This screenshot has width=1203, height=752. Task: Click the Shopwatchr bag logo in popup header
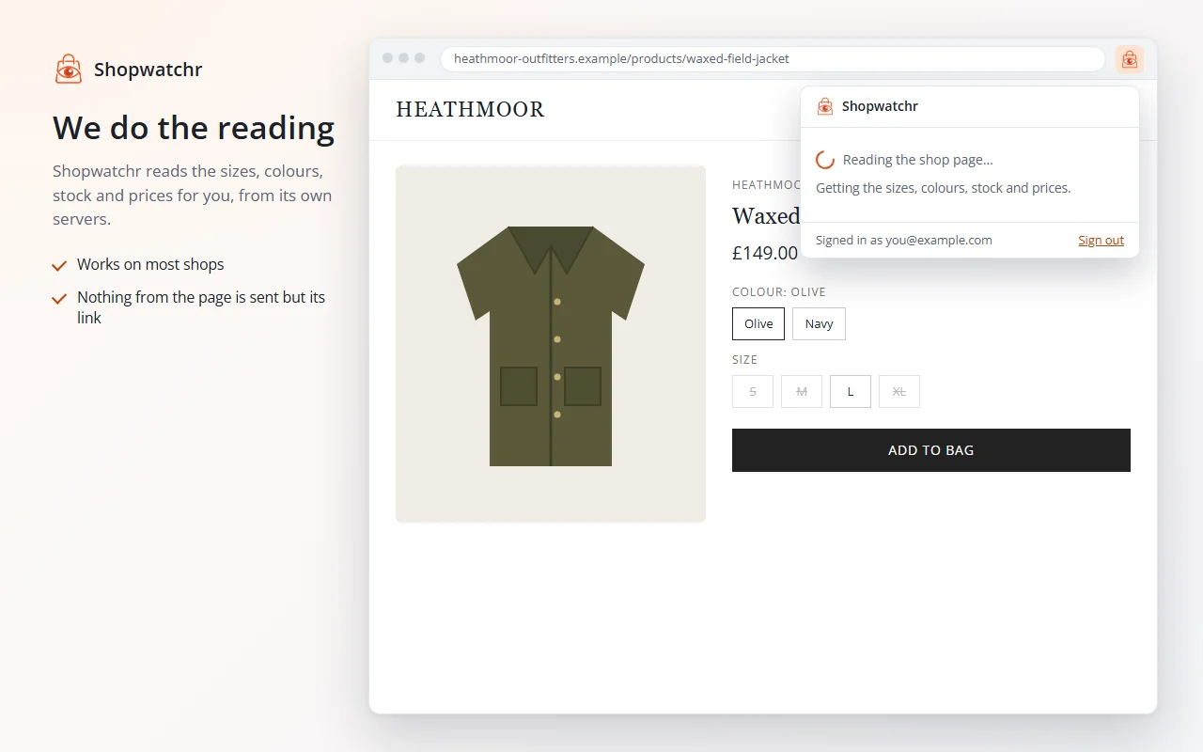[825, 106]
